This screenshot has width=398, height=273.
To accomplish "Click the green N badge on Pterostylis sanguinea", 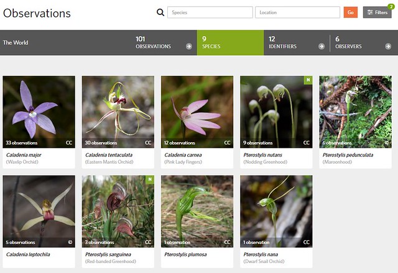I will tap(149, 179).
